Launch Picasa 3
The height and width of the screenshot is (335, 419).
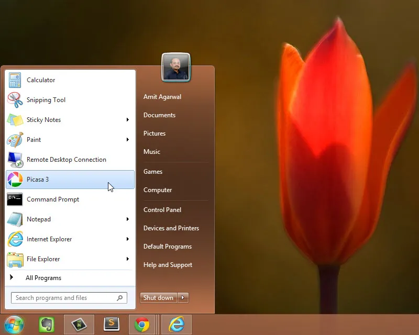pos(38,179)
